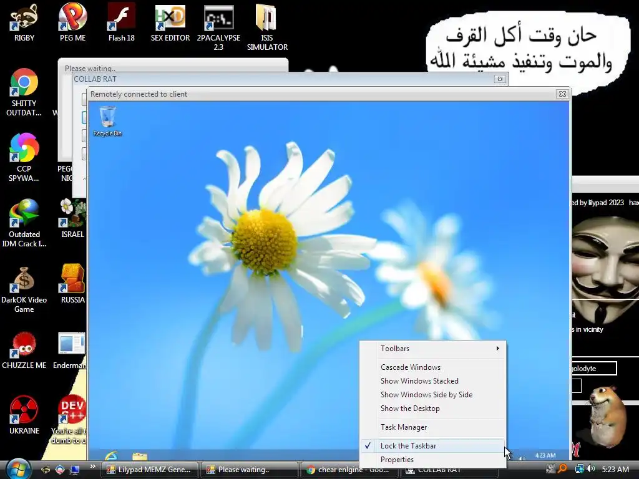This screenshot has height=479, width=639.
Task: Click the round blue-and-red Quick Launch icon
Action: [60, 469]
